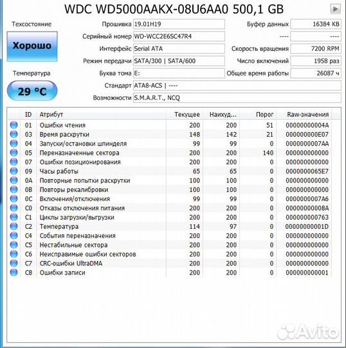This screenshot has width=346, height=348.
Task: Click the serial number field WD-WCC2E6SC47R4
Action: coord(179,36)
